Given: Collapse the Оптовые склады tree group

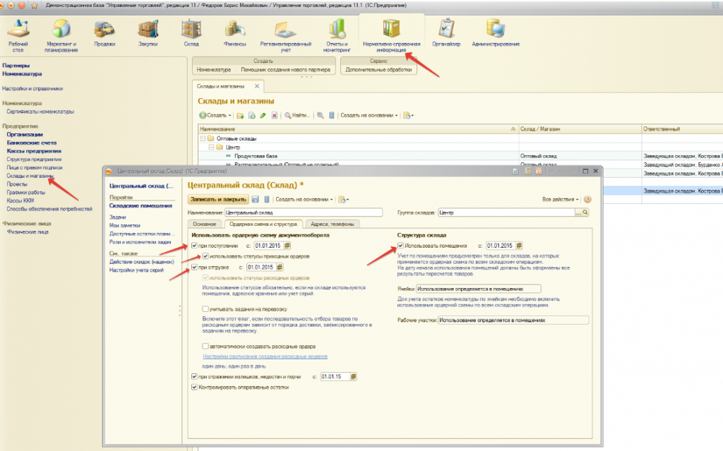Looking at the screenshot, I should tap(203, 138).
